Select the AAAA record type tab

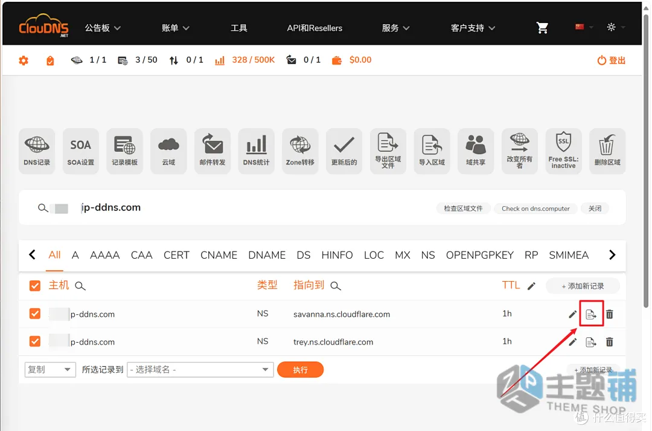(x=105, y=255)
